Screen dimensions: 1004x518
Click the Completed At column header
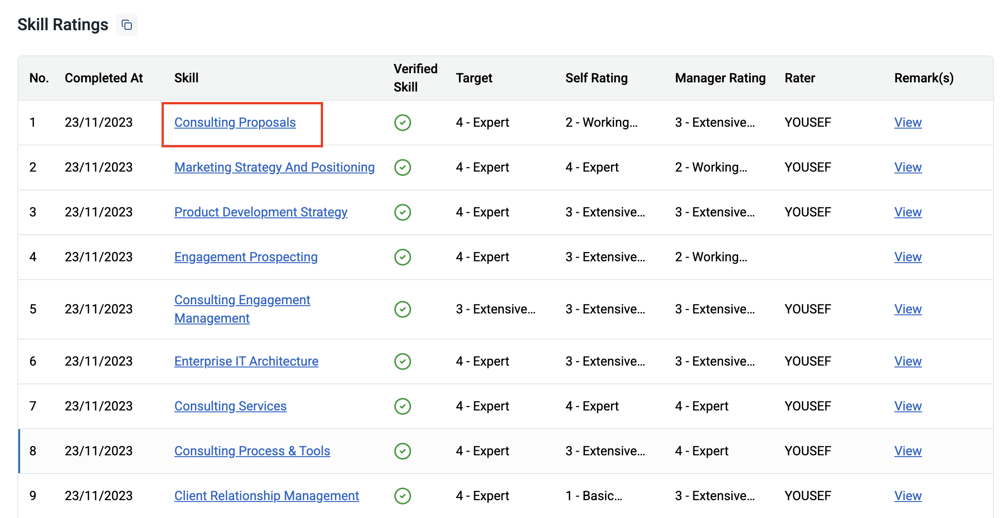[104, 78]
